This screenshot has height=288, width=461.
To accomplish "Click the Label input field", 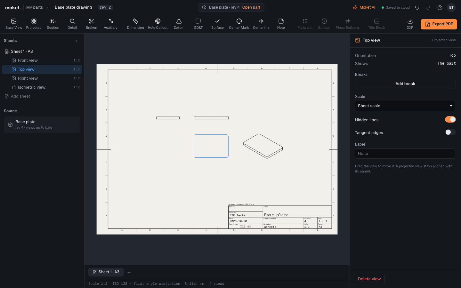I will click(405, 154).
